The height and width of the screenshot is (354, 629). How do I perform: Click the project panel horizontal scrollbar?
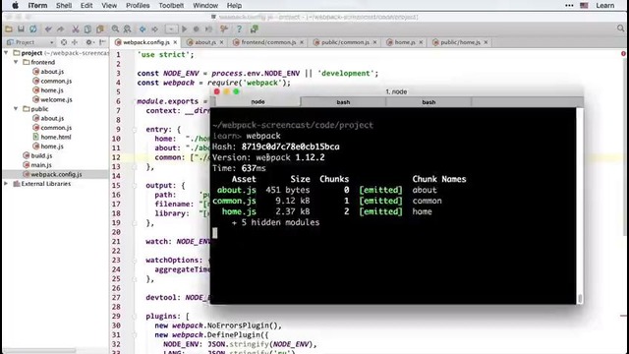point(39,350)
